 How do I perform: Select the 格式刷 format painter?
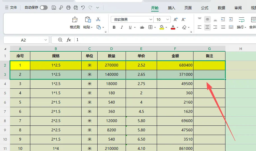pyautogui.click(x=75, y=23)
